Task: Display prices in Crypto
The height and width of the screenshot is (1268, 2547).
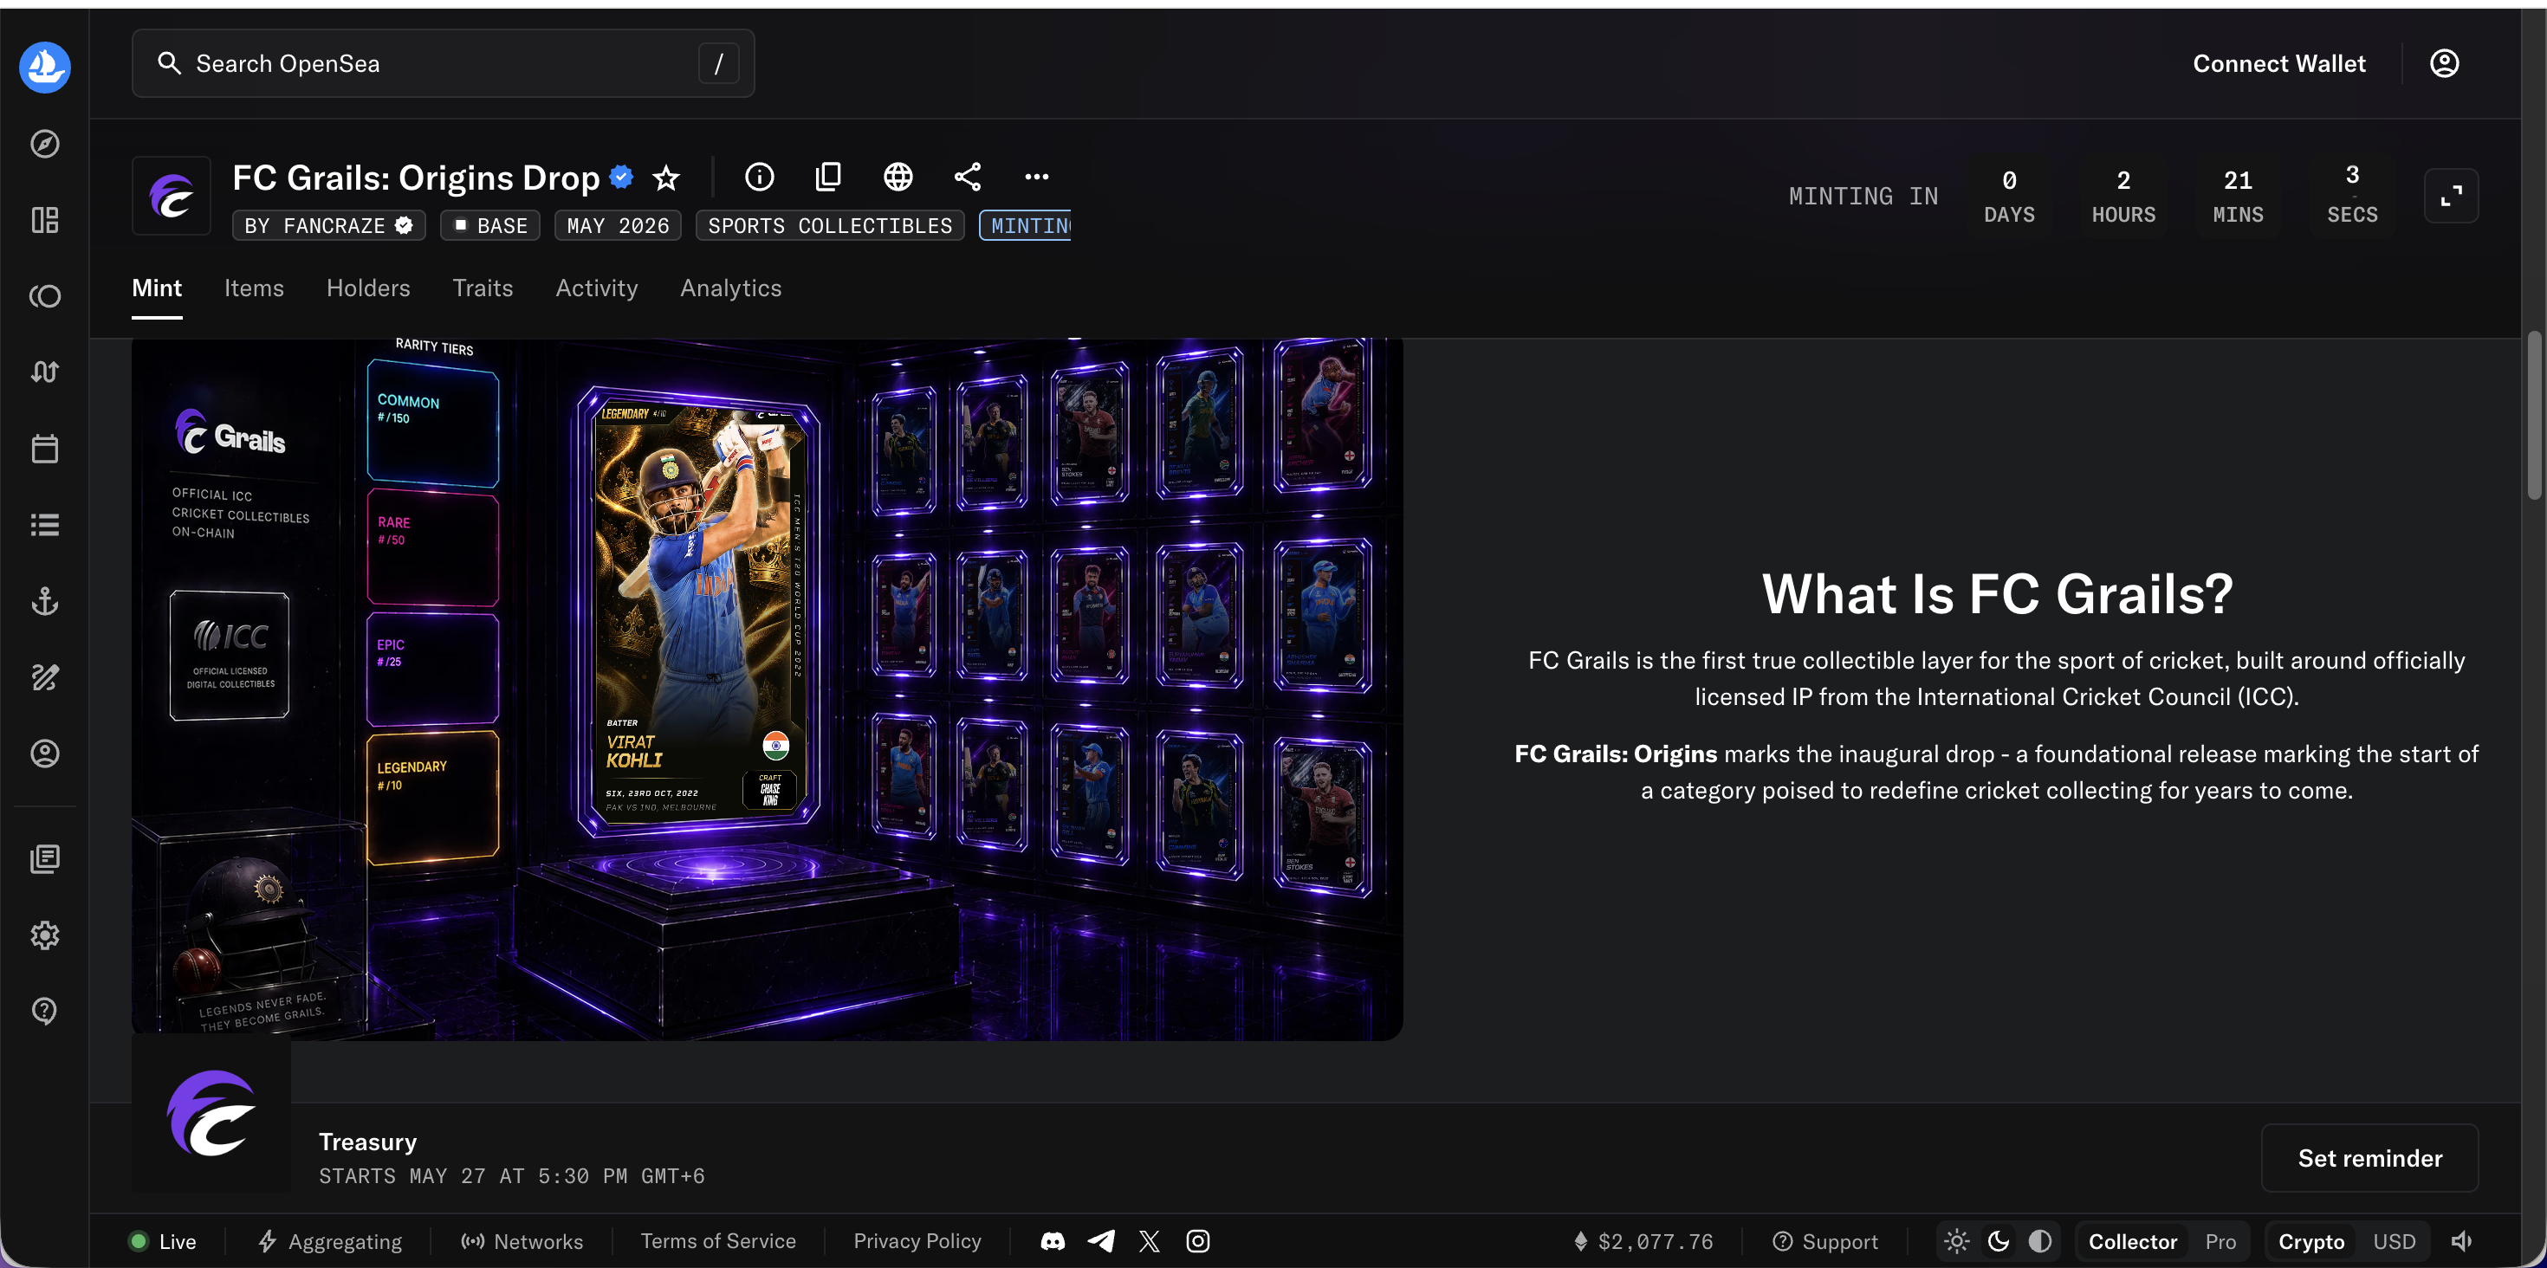Action: (x=2310, y=1241)
